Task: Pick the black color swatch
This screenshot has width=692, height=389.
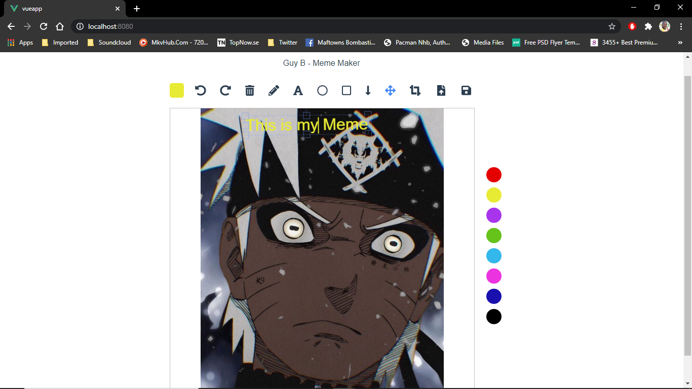Action: [493, 317]
